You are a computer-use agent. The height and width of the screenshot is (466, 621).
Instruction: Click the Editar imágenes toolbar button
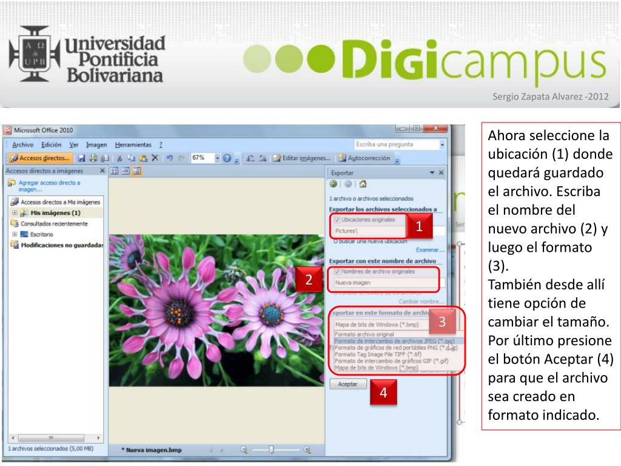(x=301, y=158)
